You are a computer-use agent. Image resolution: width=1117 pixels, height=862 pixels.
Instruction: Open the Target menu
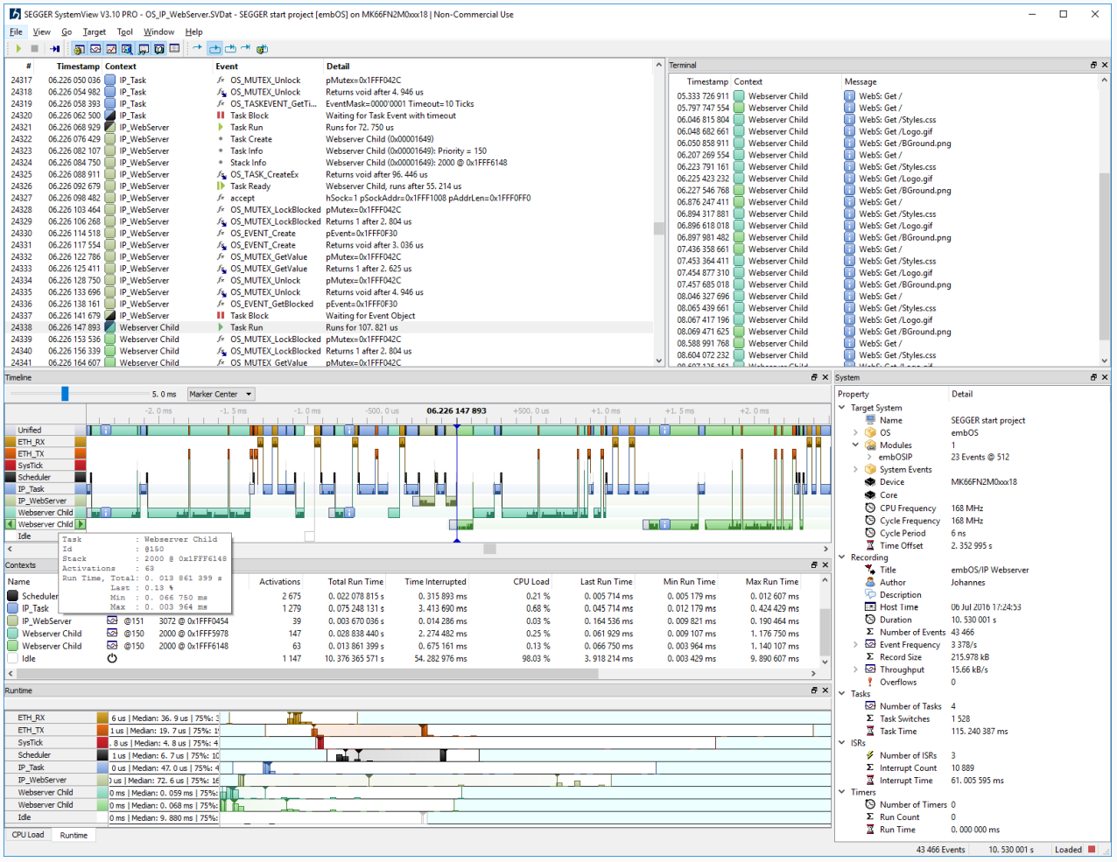pyautogui.click(x=94, y=32)
